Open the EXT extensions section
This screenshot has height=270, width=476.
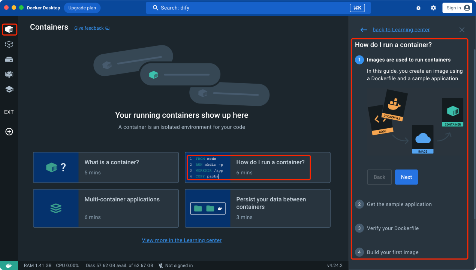click(x=9, y=112)
